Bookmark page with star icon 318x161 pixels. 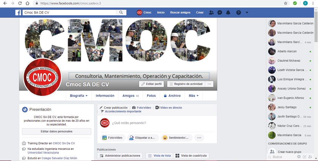click(x=286, y=3)
